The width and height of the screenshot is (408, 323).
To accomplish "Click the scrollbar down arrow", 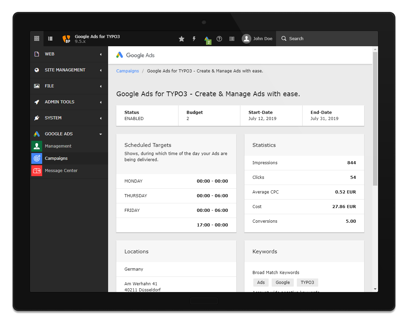I will click(x=375, y=289).
